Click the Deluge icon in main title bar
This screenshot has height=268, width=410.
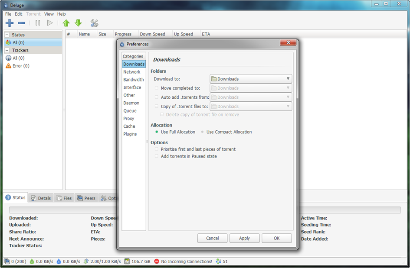point(6,5)
